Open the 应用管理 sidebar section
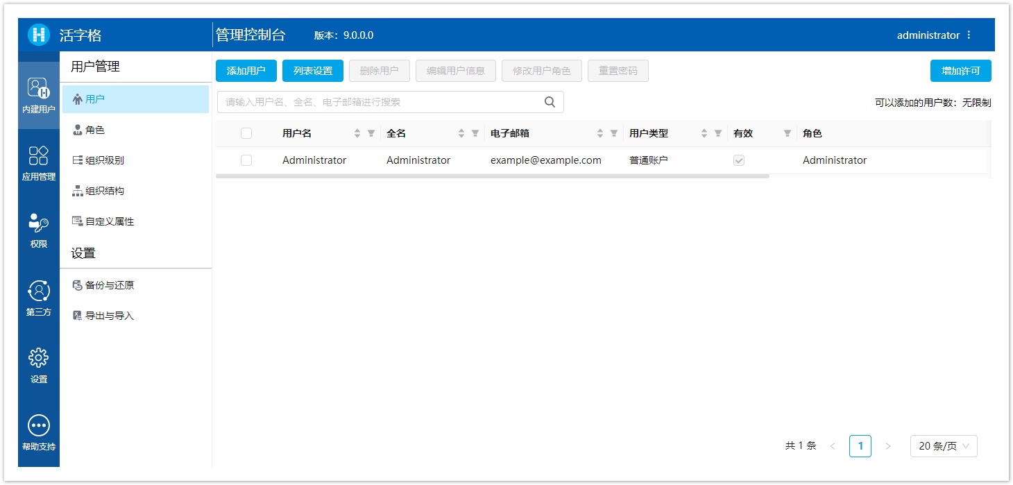Viewport: 1013px width, 485px height. pos(39,163)
